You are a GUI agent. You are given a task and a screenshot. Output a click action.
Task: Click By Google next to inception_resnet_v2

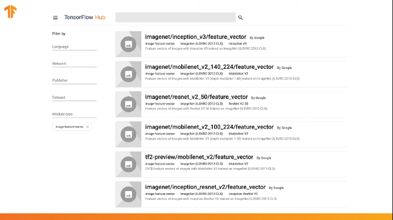(276, 188)
